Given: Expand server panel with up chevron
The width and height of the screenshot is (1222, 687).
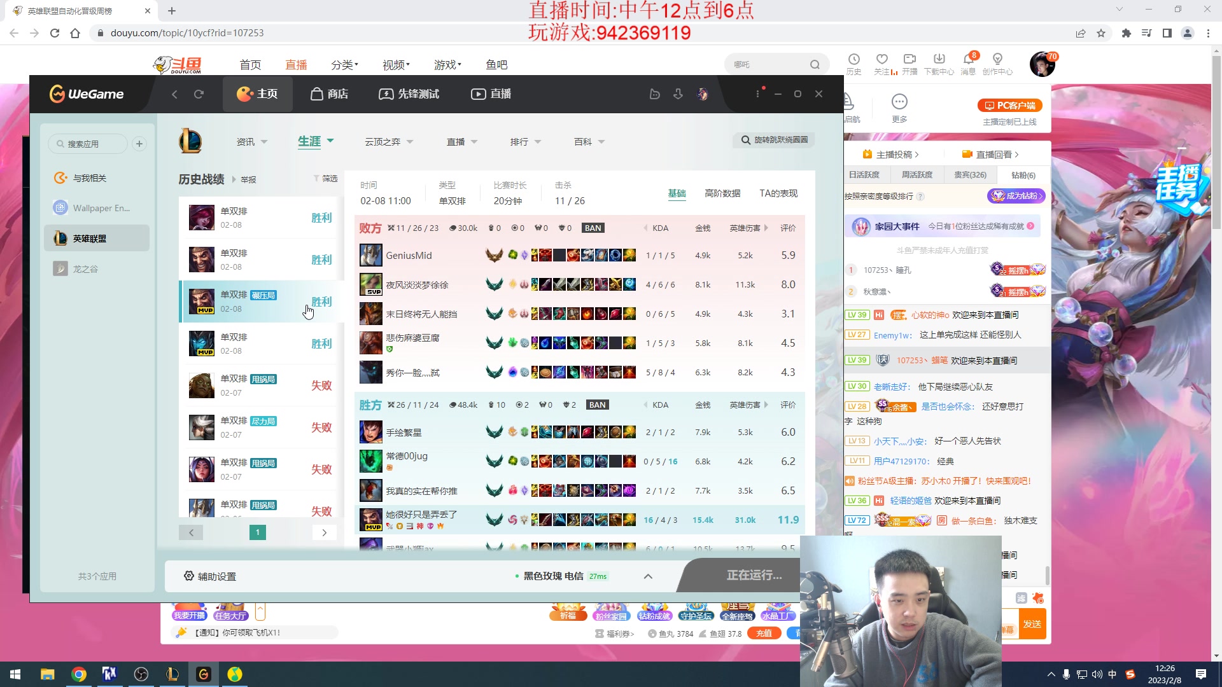Looking at the screenshot, I should click(x=648, y=576).
